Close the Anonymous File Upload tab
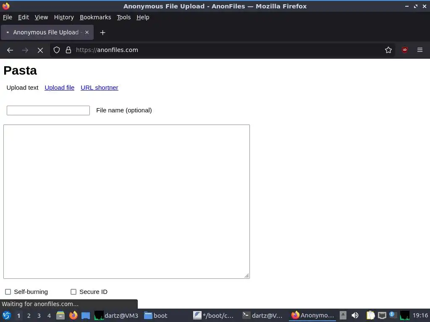The width and height of the screenshot is (430, 322). 87,32
